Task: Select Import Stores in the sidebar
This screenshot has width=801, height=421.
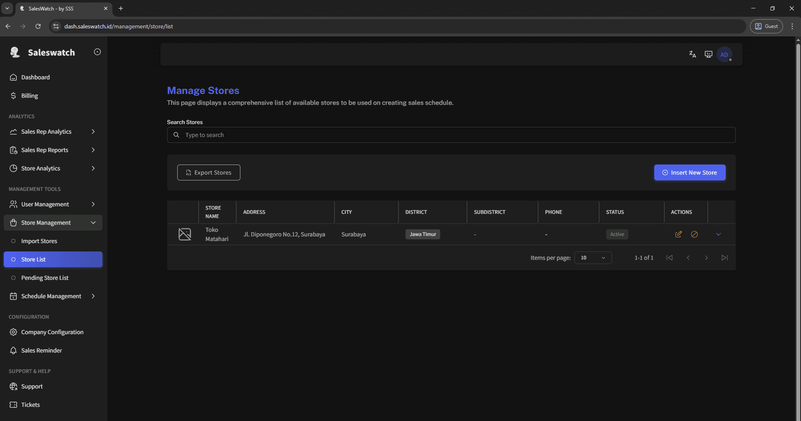Action: click(39, 241)
